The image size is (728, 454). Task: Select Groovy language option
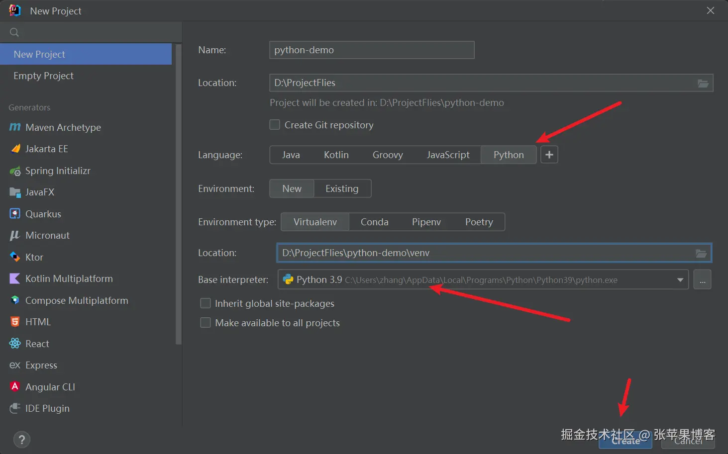coord(388,155)
